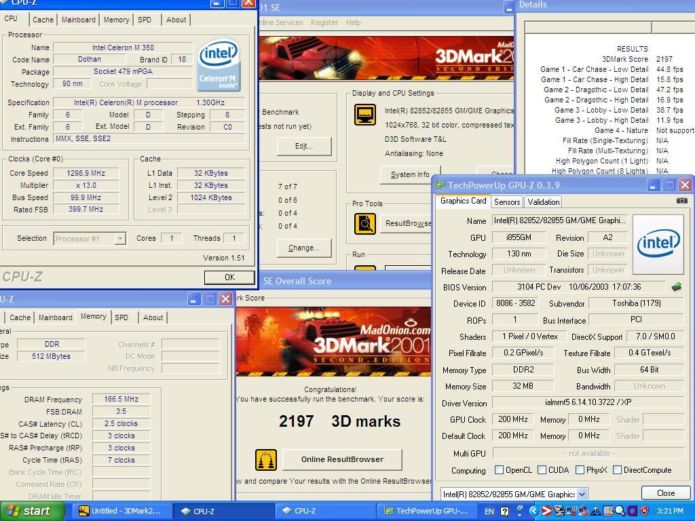Click the GPU-Z title bar app icon
The width and height of the screenshot is (695, 521).
click(x=440, y=185)
